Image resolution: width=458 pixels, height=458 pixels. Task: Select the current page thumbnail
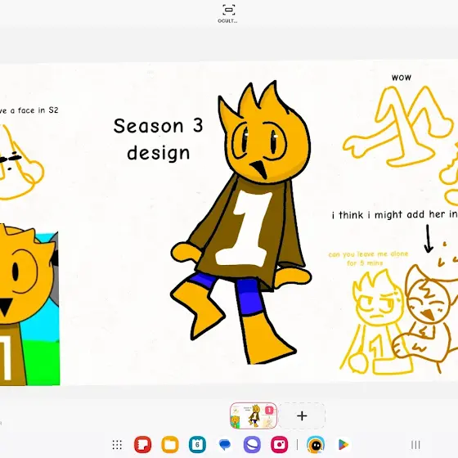pyautogui.click(x=254, y=415)
